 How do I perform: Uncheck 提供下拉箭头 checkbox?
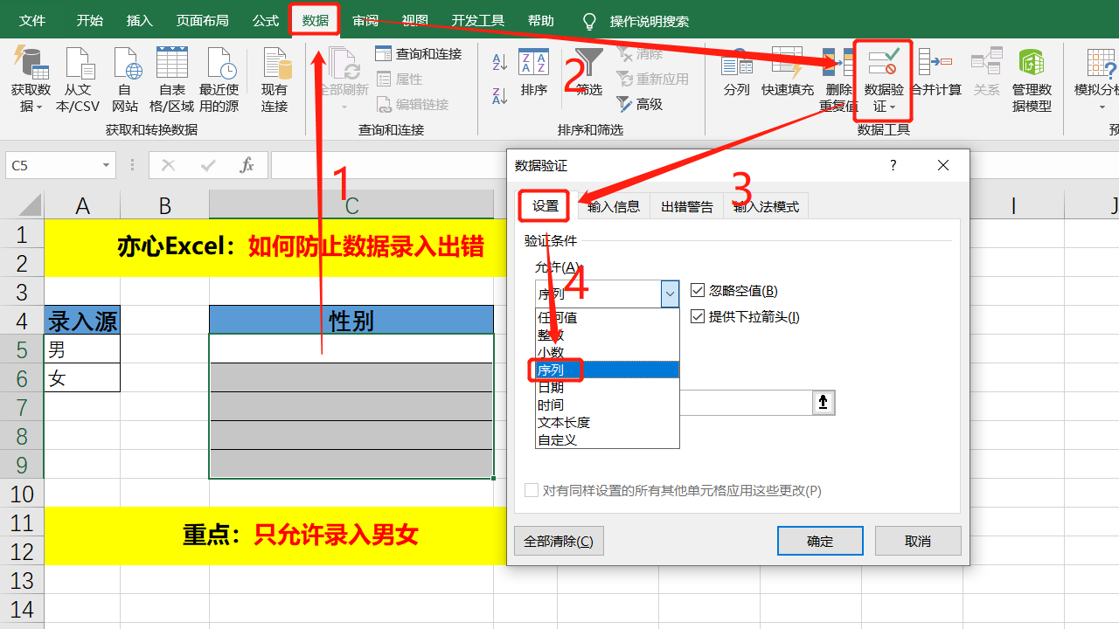point(698,316)
